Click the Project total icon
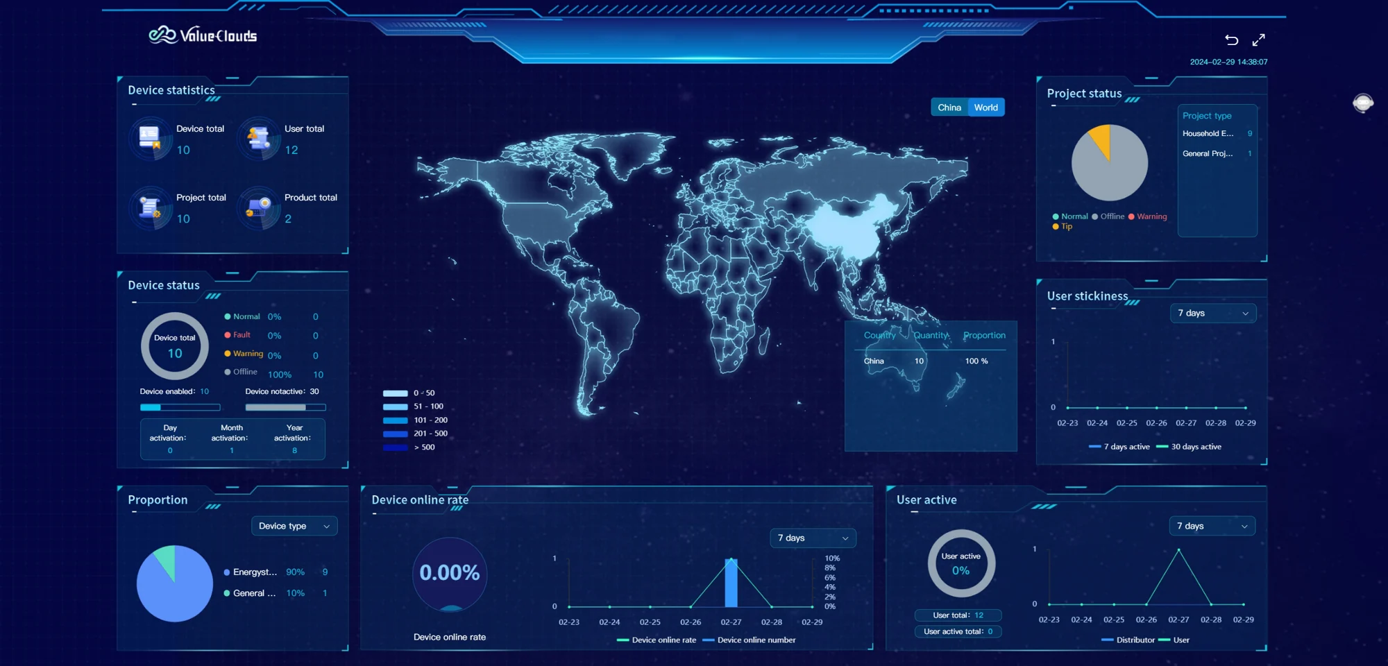The height and width of the screenshot is (666, 1388). click(x=150, y=207)
